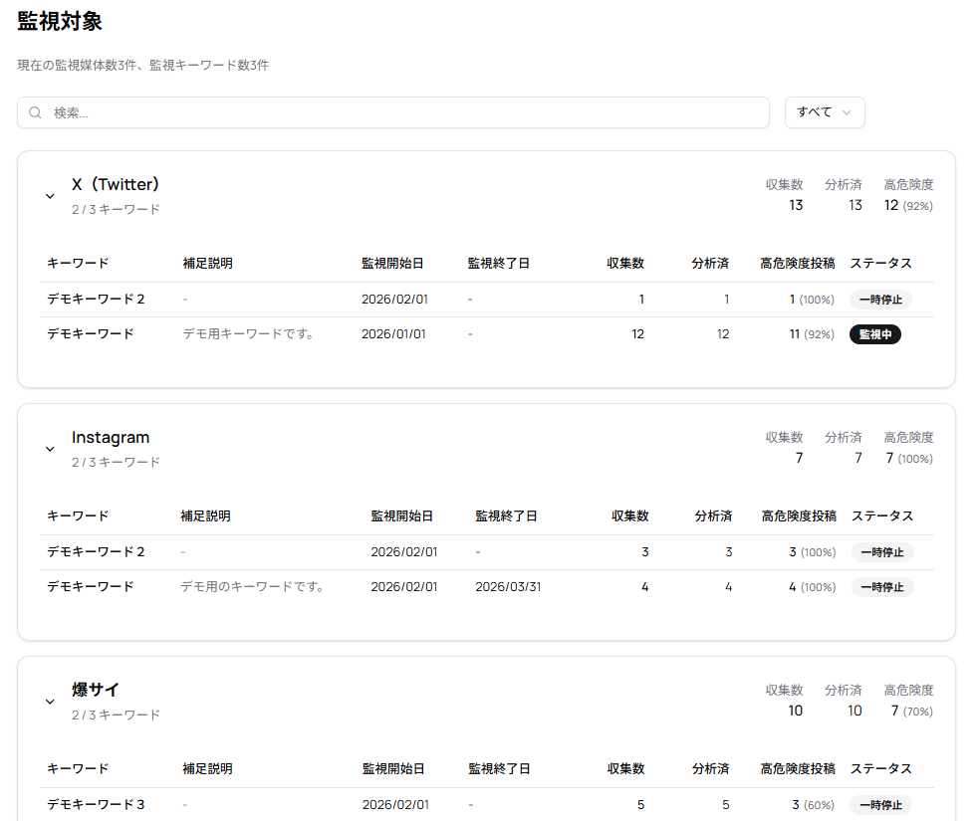The width and height of the screenshot is (977, 821).
Task: Toggle 一時停止 badge for X デモキーワード2
Action: click(x=880, y=300)
